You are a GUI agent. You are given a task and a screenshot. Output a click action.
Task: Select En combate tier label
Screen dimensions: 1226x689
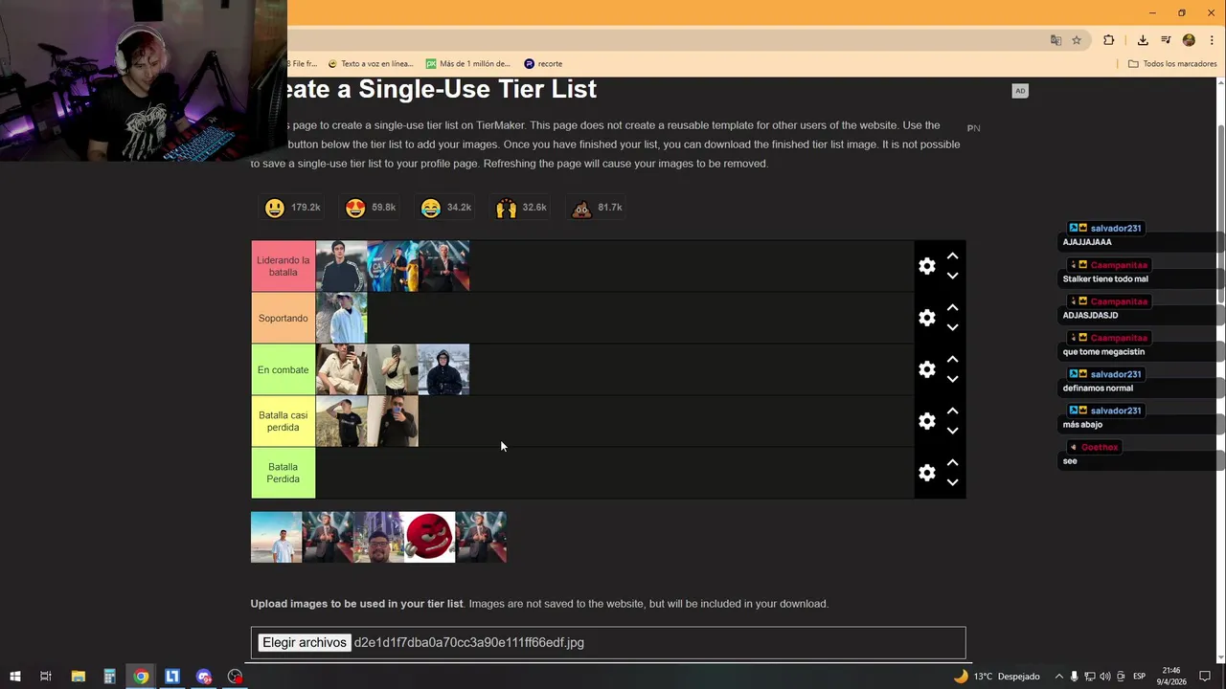coord(284,369)
